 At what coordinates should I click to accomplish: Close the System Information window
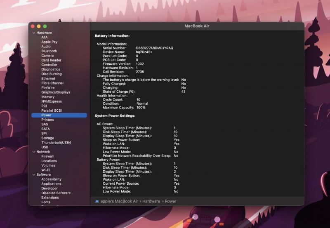pos(33,26)
